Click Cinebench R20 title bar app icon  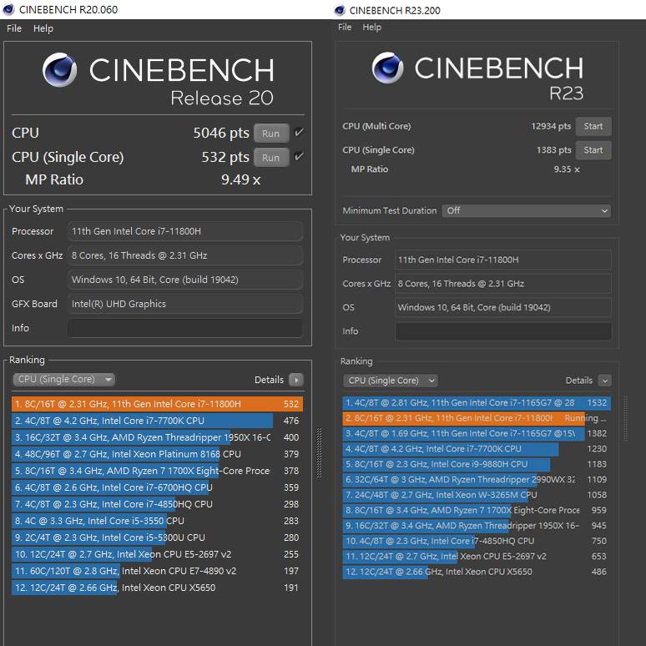tap(8, 9)
